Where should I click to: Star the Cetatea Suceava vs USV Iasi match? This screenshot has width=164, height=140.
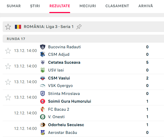[x=8, y=66]
